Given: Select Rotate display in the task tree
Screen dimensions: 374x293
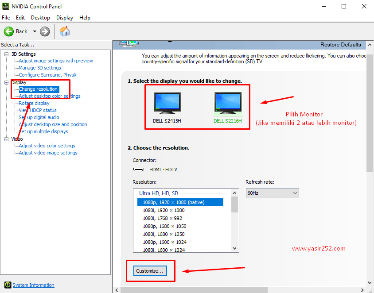Looking at the screenshot, I should click(33, 103).
